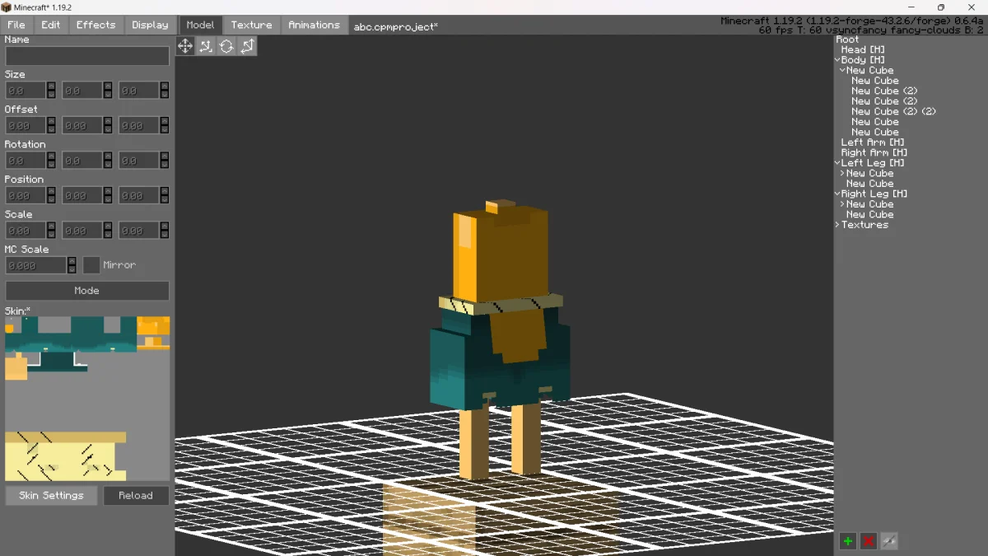Screen dimensions: 988x556
Task: Select the box-with-diagonal-arrow scale tool in viewport
Action: point(247,46)
